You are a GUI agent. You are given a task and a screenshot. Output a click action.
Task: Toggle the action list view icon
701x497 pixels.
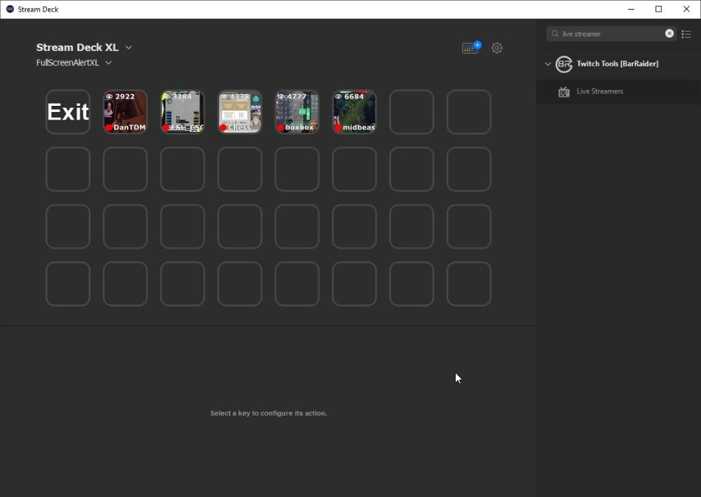click(x=687, y=34)
